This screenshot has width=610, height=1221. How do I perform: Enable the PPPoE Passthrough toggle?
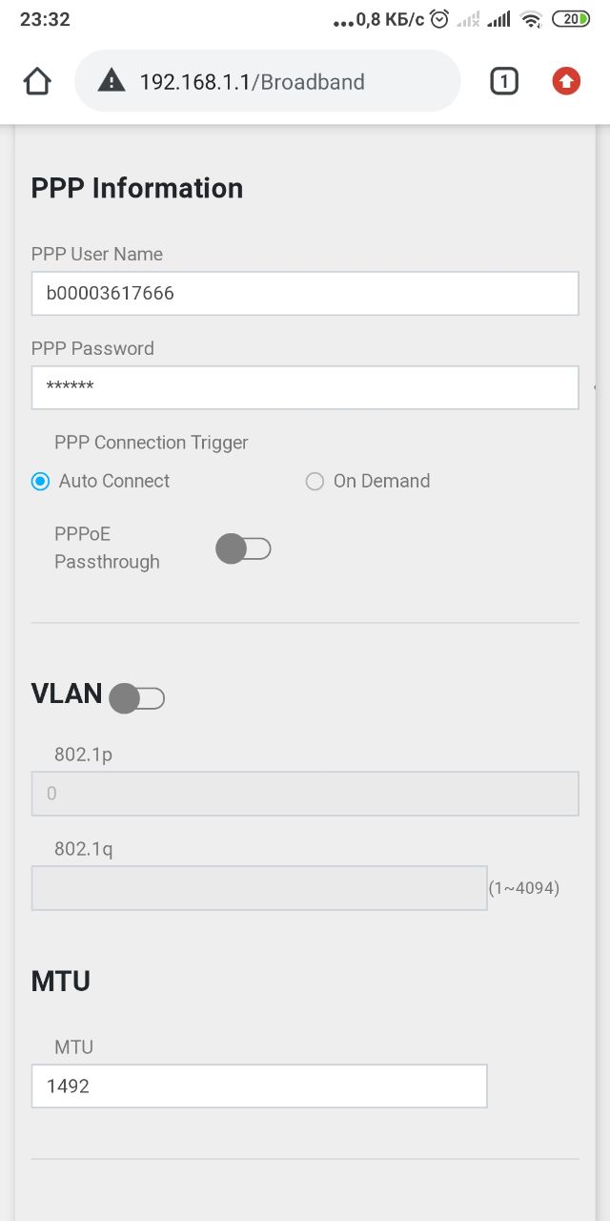[243, 548]
